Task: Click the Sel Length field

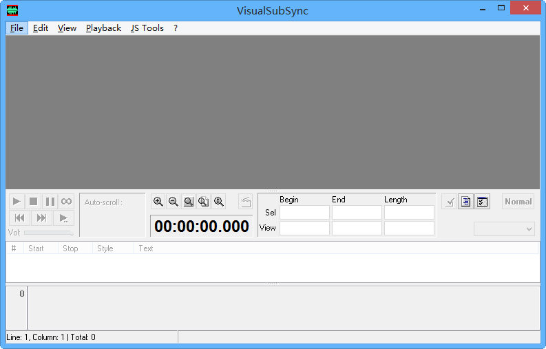Action: [x=409, y=213]
